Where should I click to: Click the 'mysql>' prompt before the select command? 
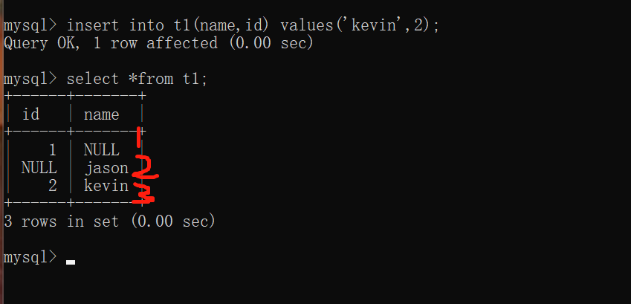pos(30,79)
